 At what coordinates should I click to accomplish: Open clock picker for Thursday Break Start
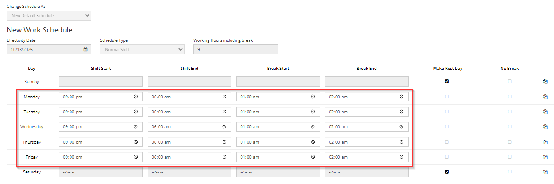(x=312, y=142)
